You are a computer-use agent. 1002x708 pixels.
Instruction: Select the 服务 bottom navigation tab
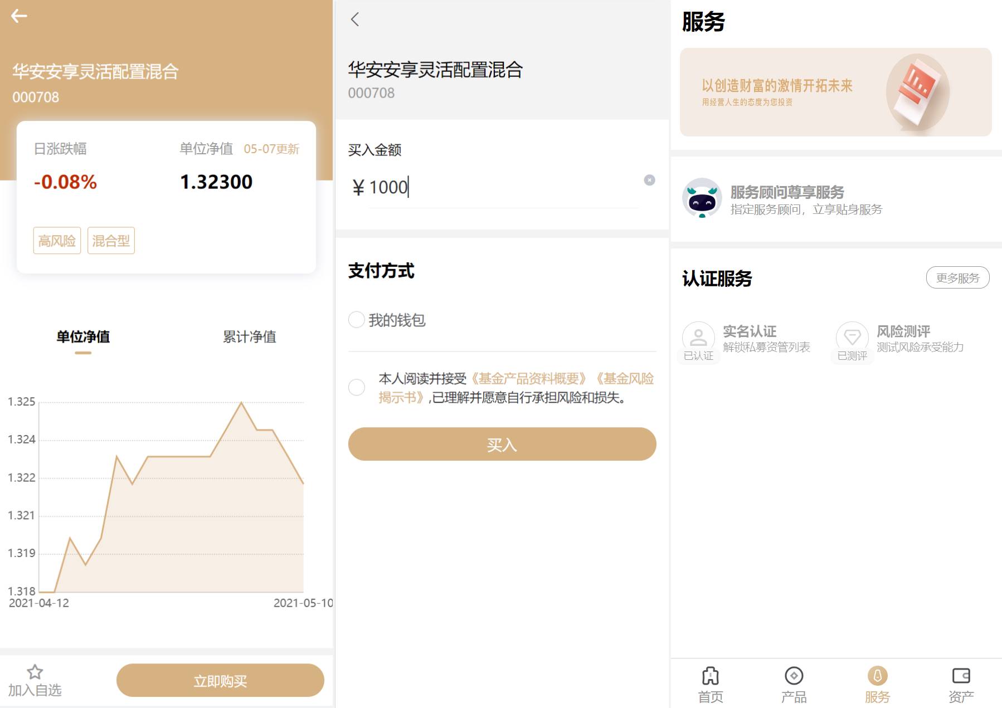tap(877, 684)
